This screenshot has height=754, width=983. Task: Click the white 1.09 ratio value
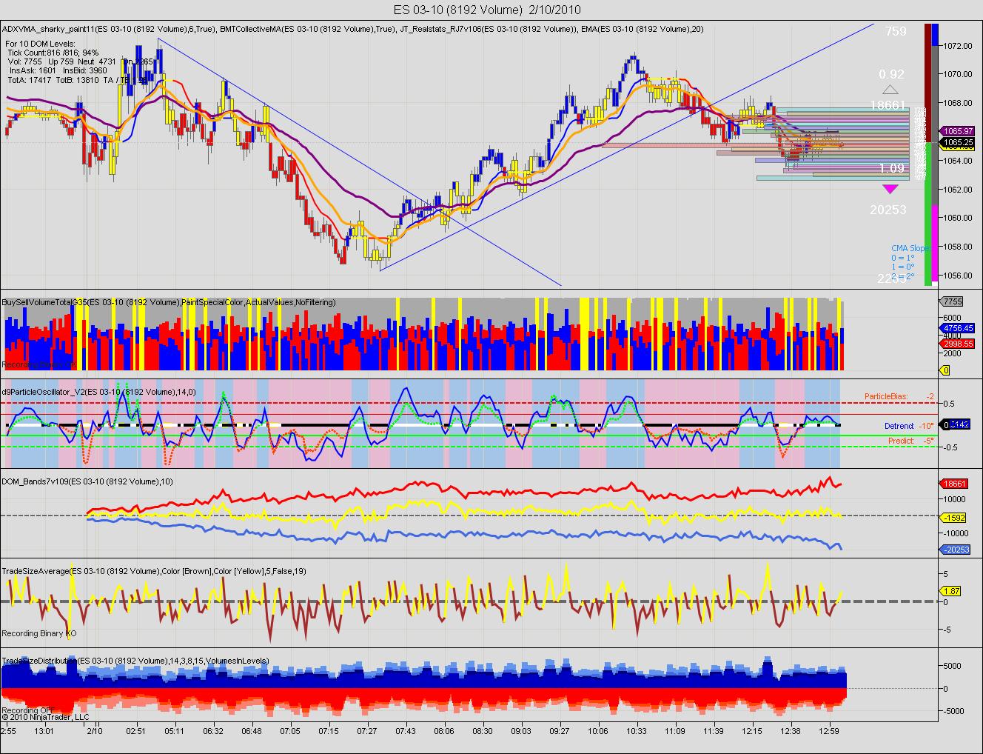(x=891, y=169)
